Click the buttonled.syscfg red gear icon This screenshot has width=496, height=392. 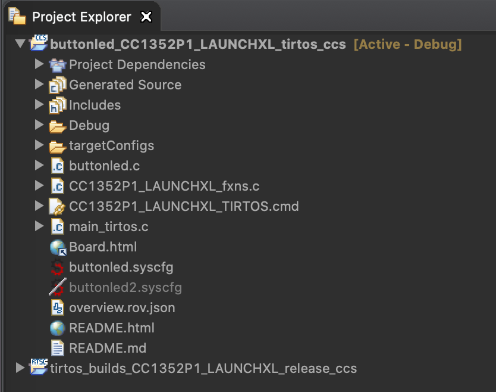[x=57, y=267]
